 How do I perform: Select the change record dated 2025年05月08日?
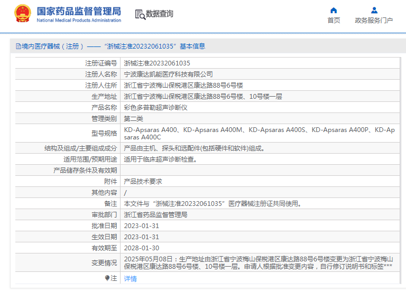click(x=259, y=263)
